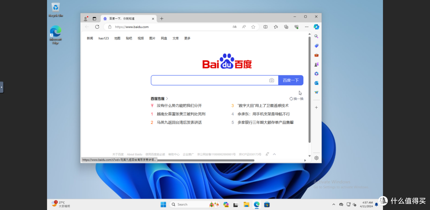Open hot topic 马英九返回台湾后发表讲话

coord(179,122)
